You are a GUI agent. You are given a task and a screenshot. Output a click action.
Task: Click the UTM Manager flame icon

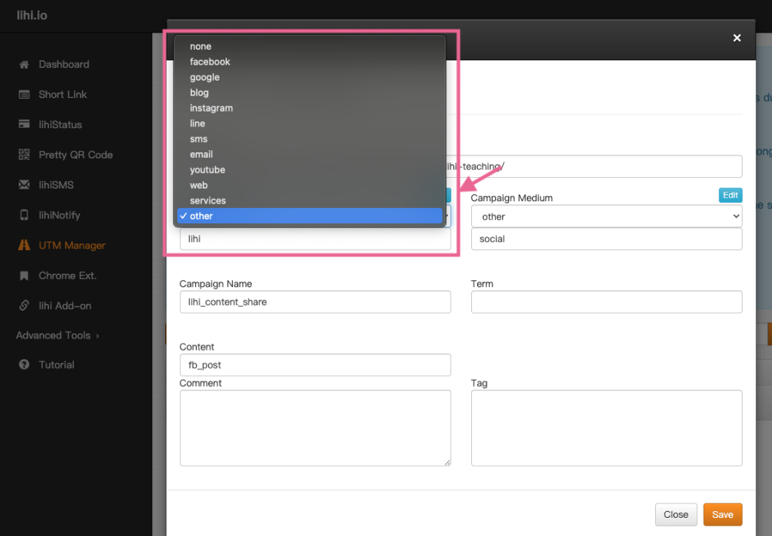pos(25,245)
